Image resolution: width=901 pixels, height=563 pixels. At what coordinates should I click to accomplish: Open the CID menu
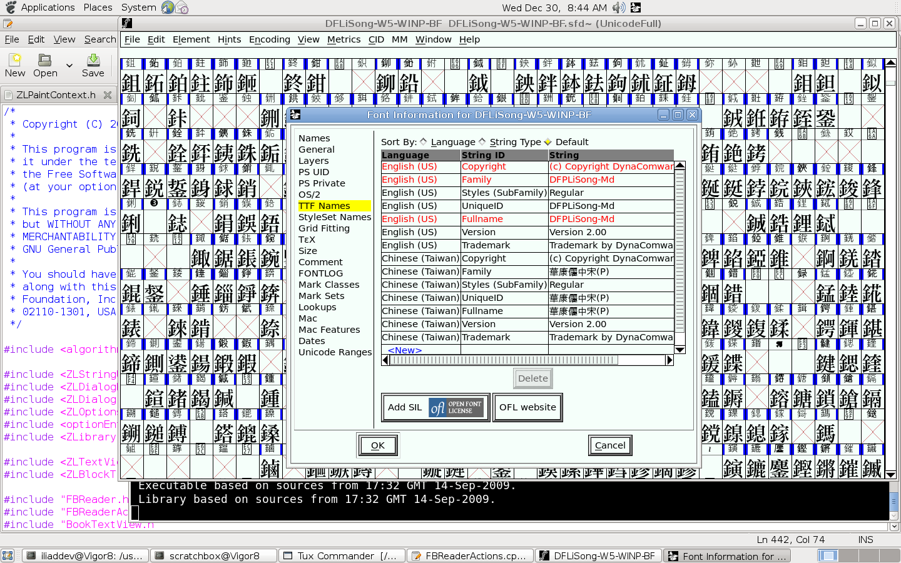click(376, 39)
